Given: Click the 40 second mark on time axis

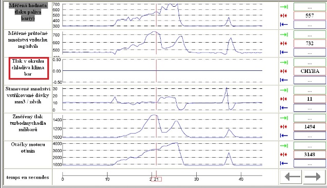Looking at the screenshot, I should pyautogui.click(x=241, y=179).
